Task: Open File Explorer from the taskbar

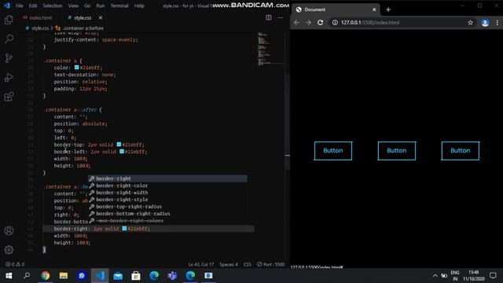Action: 64,276
